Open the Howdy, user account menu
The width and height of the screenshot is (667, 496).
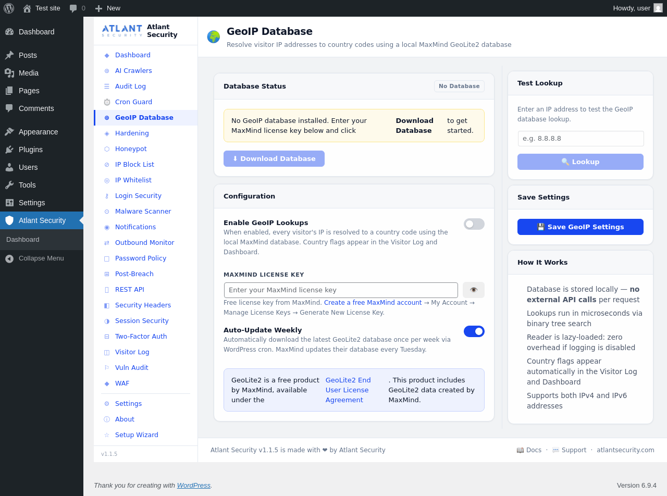638,8
